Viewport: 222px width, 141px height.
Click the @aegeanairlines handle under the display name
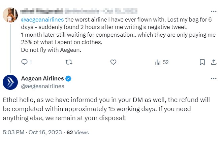pos(43,86)
